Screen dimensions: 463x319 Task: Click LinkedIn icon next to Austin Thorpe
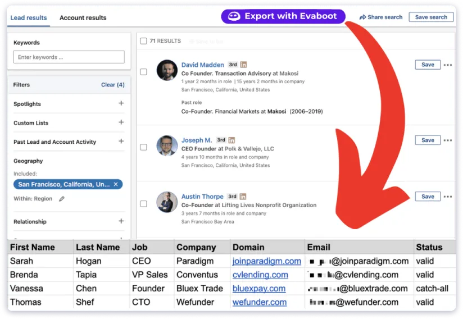243,197
